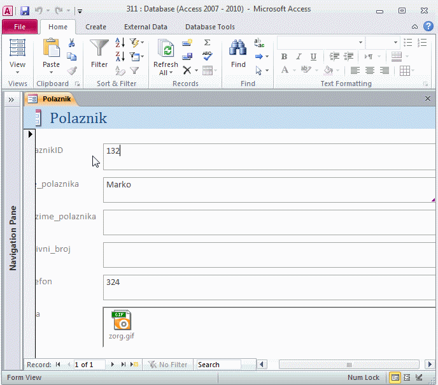Close the Polaznik form with X
Image resolution: width=438 pixels, height=385 pixels.
(x=428, y=99)
